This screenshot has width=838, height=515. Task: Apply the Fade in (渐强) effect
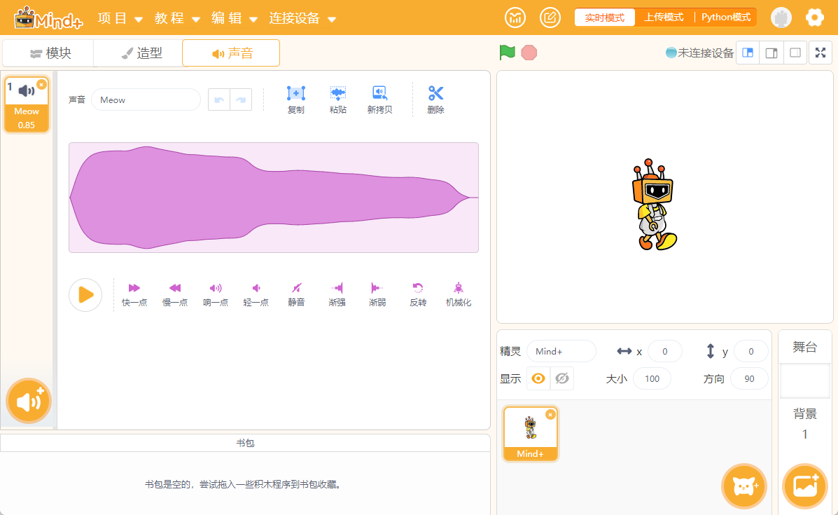(337, 288)
